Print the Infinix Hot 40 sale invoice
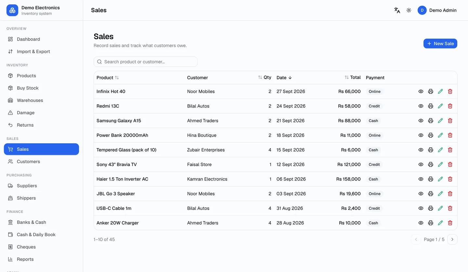 431,92
